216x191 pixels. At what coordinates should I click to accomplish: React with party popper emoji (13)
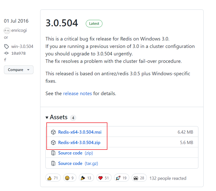coord(86,178)
